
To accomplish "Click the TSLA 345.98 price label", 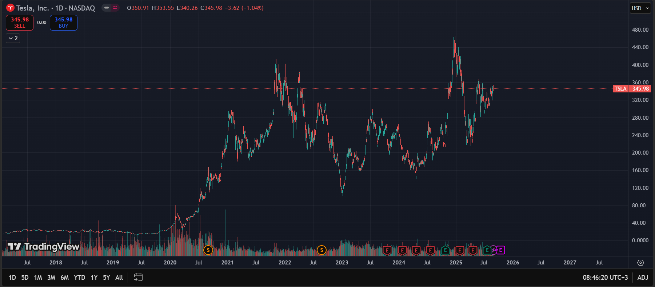I will pyautogui.click(x=632, y=89).
